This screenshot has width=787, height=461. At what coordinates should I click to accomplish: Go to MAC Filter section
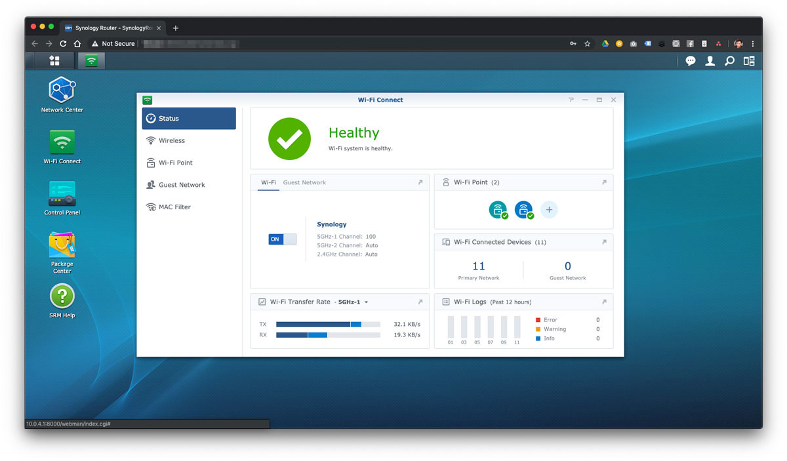pyautogui.click(x=174, y=207)
